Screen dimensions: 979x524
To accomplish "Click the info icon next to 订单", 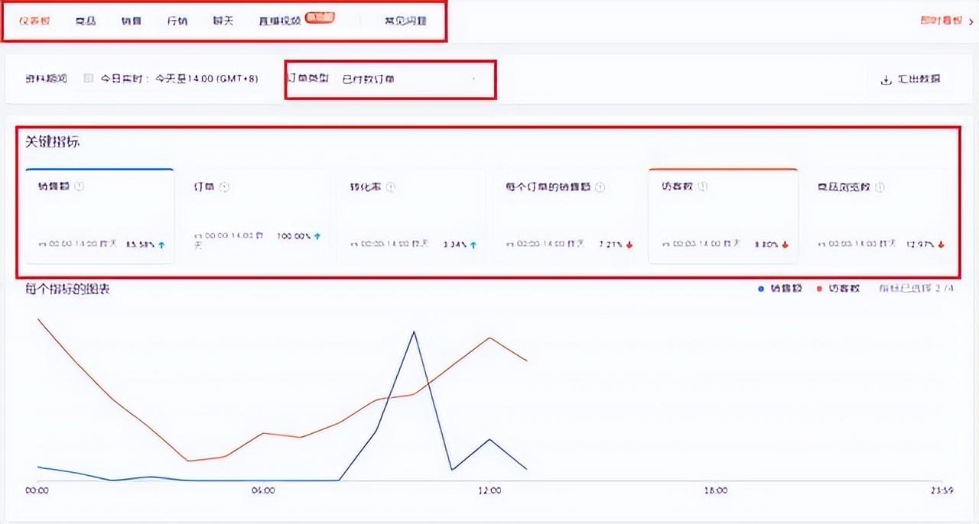I will (224, 187).
